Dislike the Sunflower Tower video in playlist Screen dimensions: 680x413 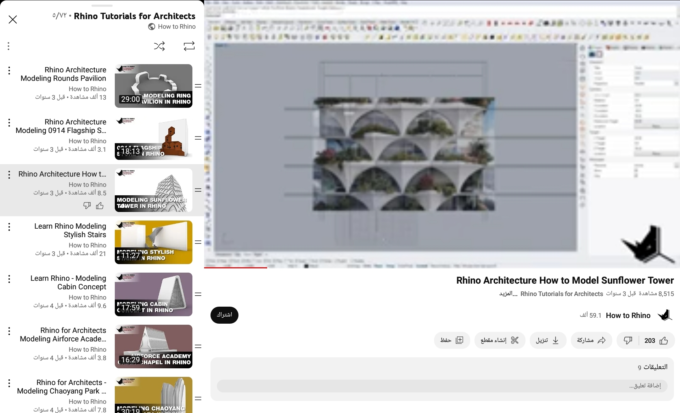(87, 206)
